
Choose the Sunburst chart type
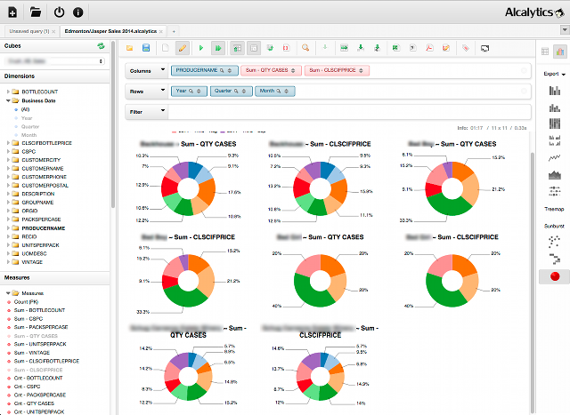tap(554, 226)
